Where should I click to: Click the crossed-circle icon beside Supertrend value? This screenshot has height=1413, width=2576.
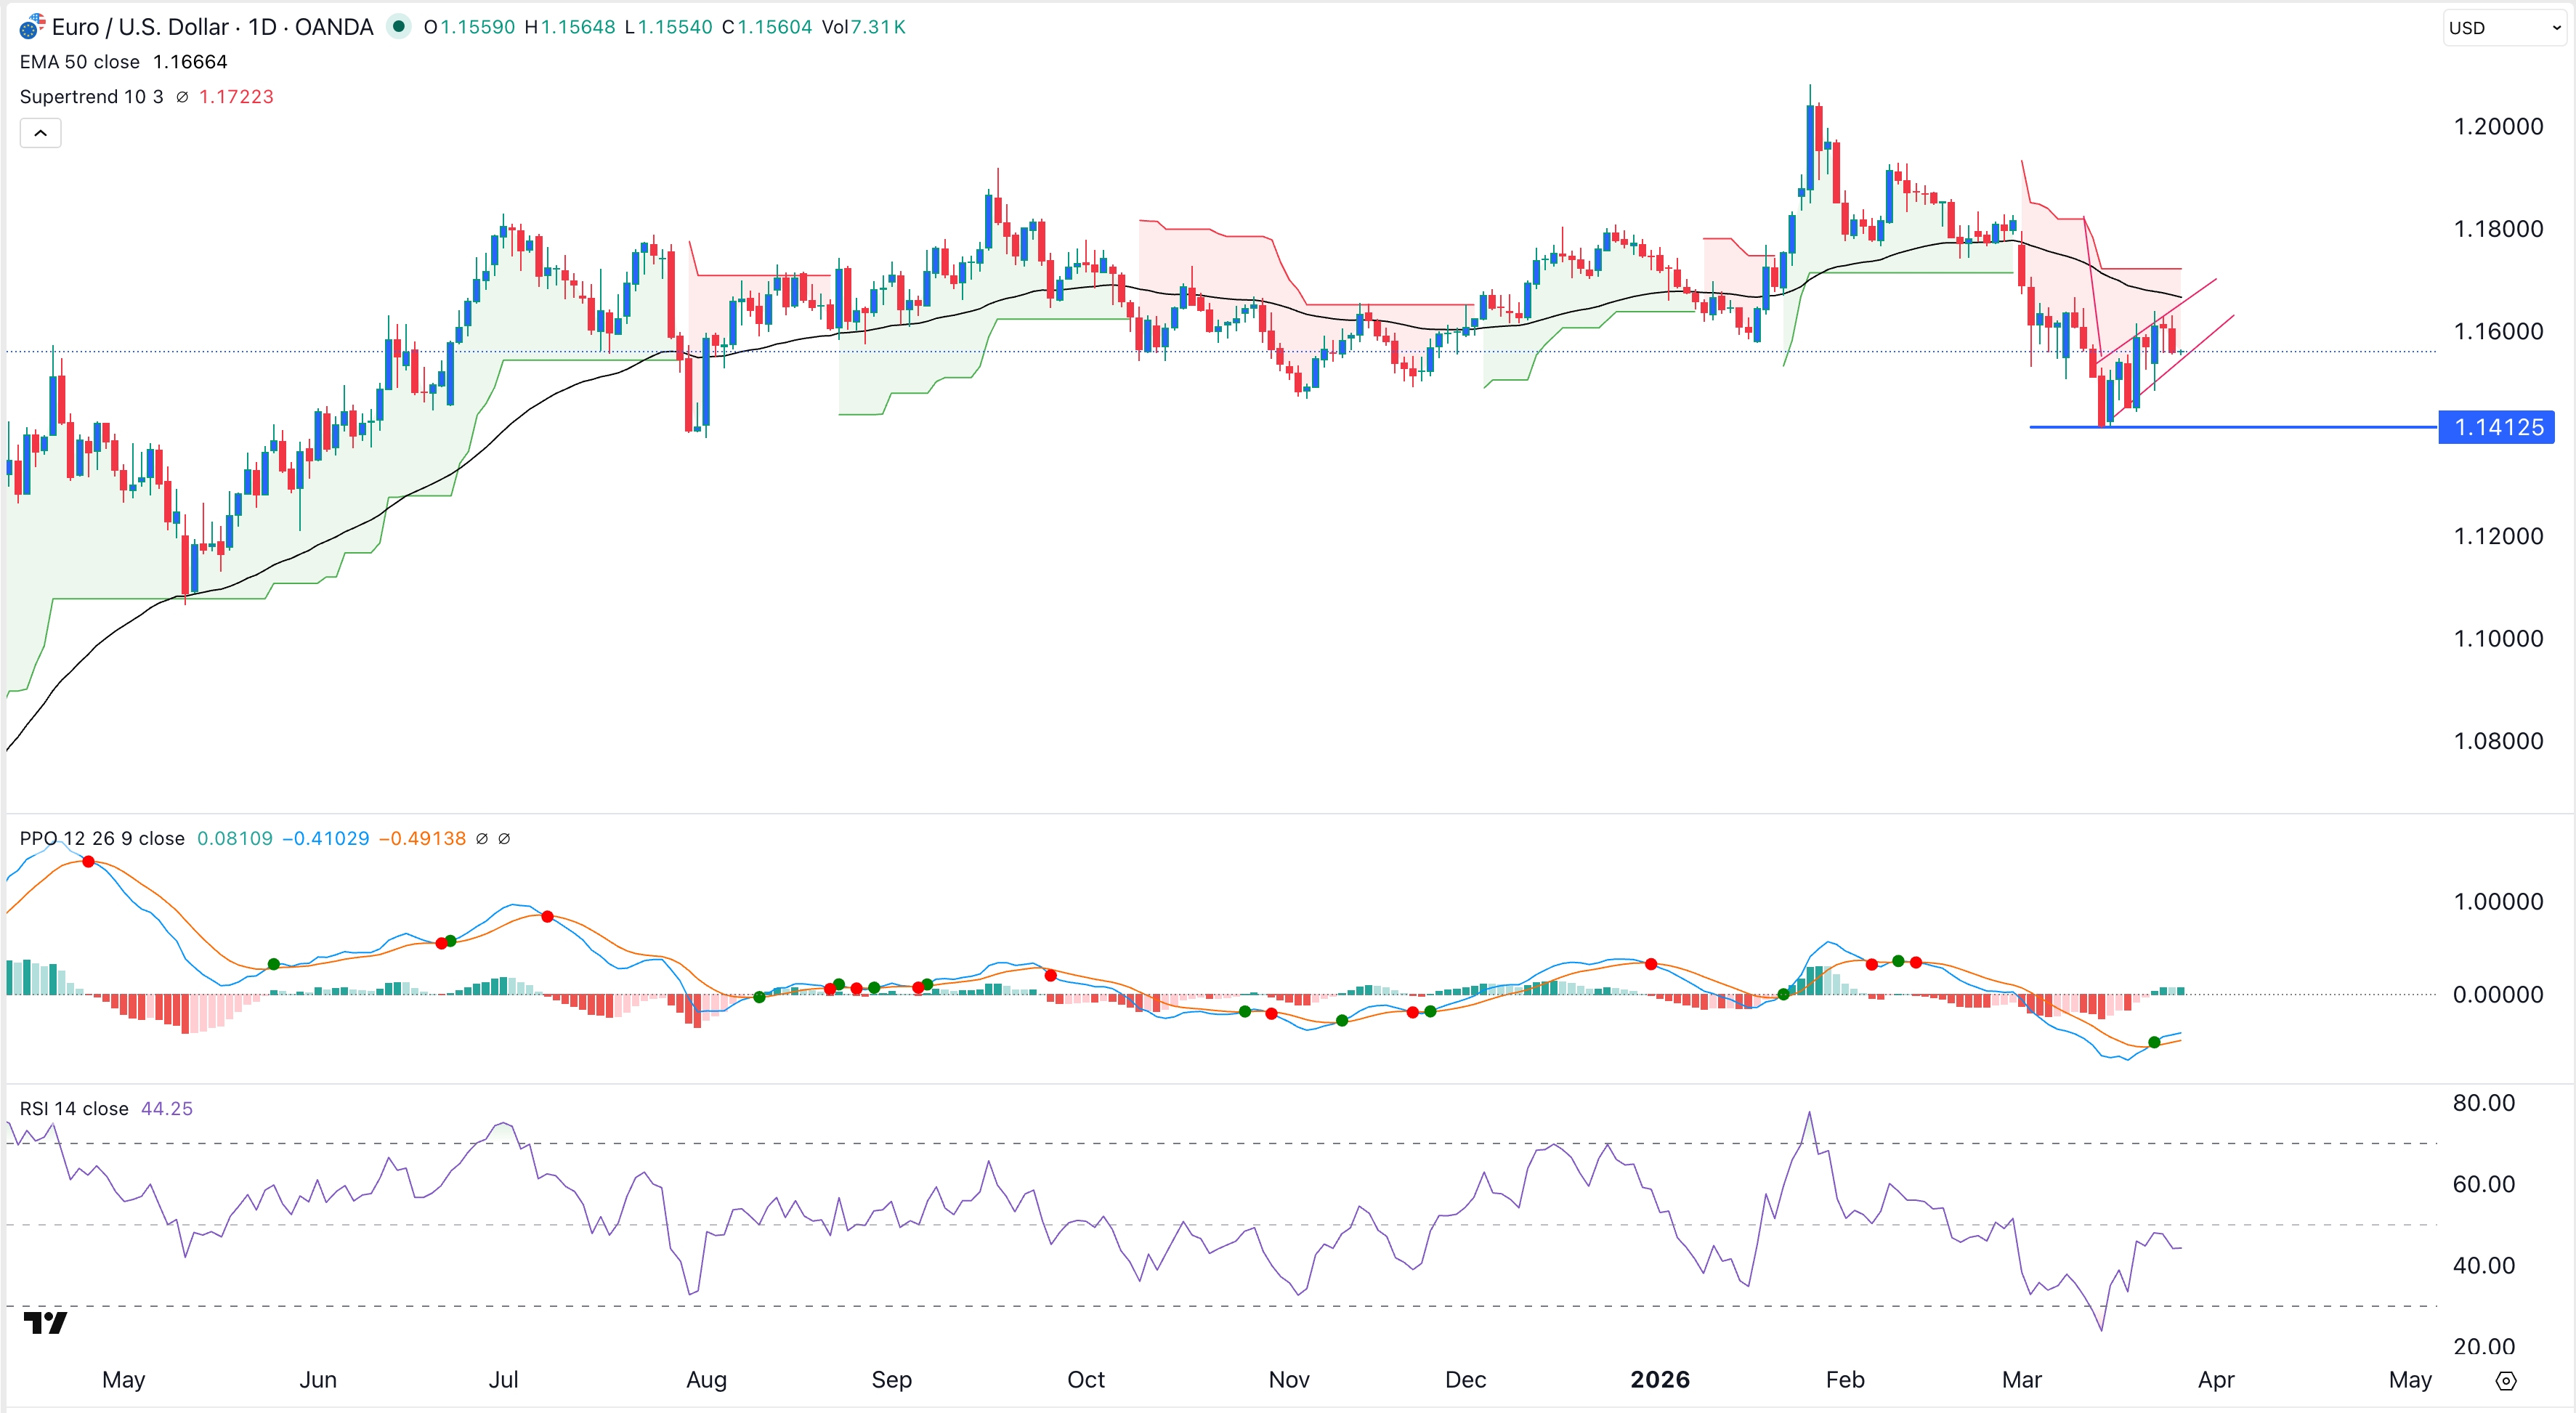click(182, 96)
